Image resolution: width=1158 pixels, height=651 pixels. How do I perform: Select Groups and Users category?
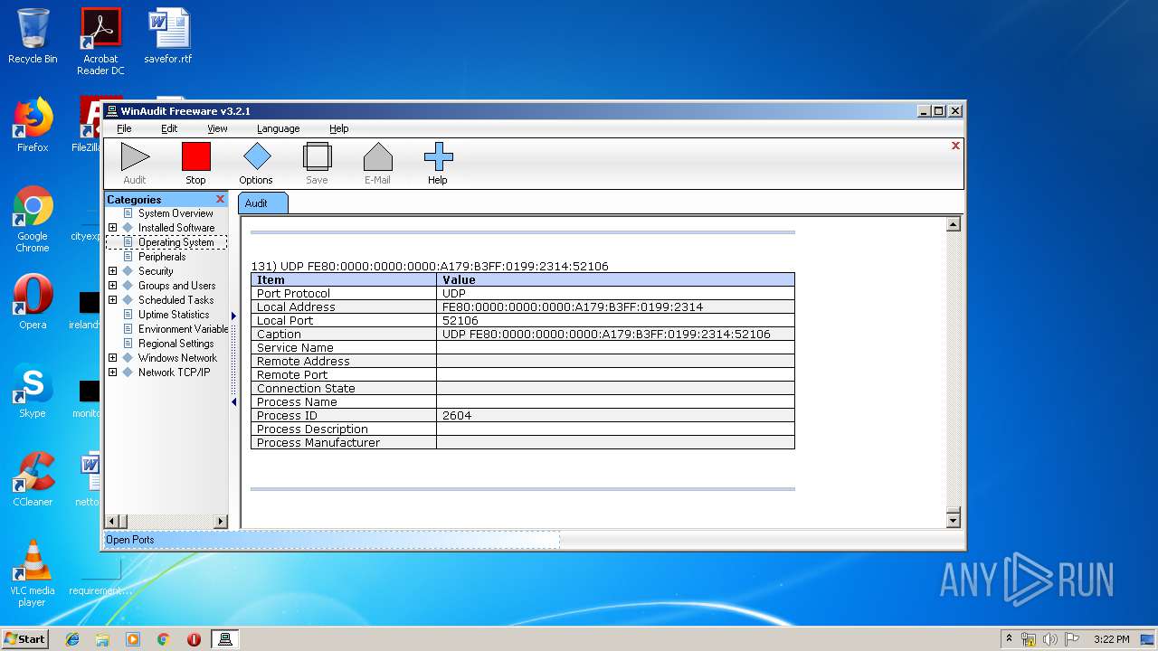176,286
